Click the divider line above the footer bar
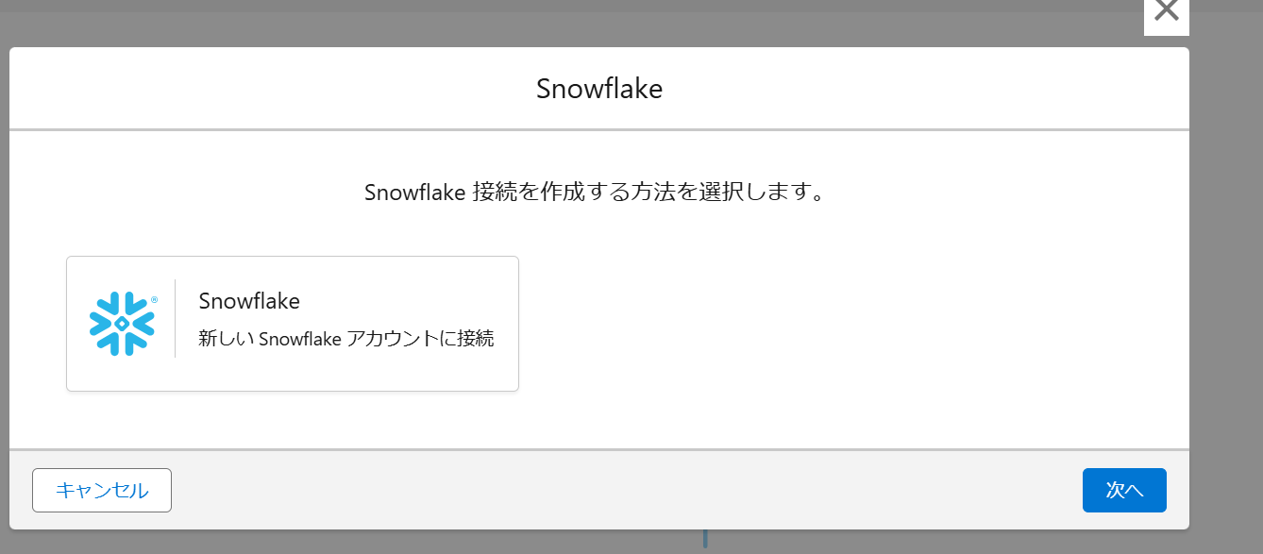The image size is (1263, 554). pyautogui.click(x=598, y=450)
